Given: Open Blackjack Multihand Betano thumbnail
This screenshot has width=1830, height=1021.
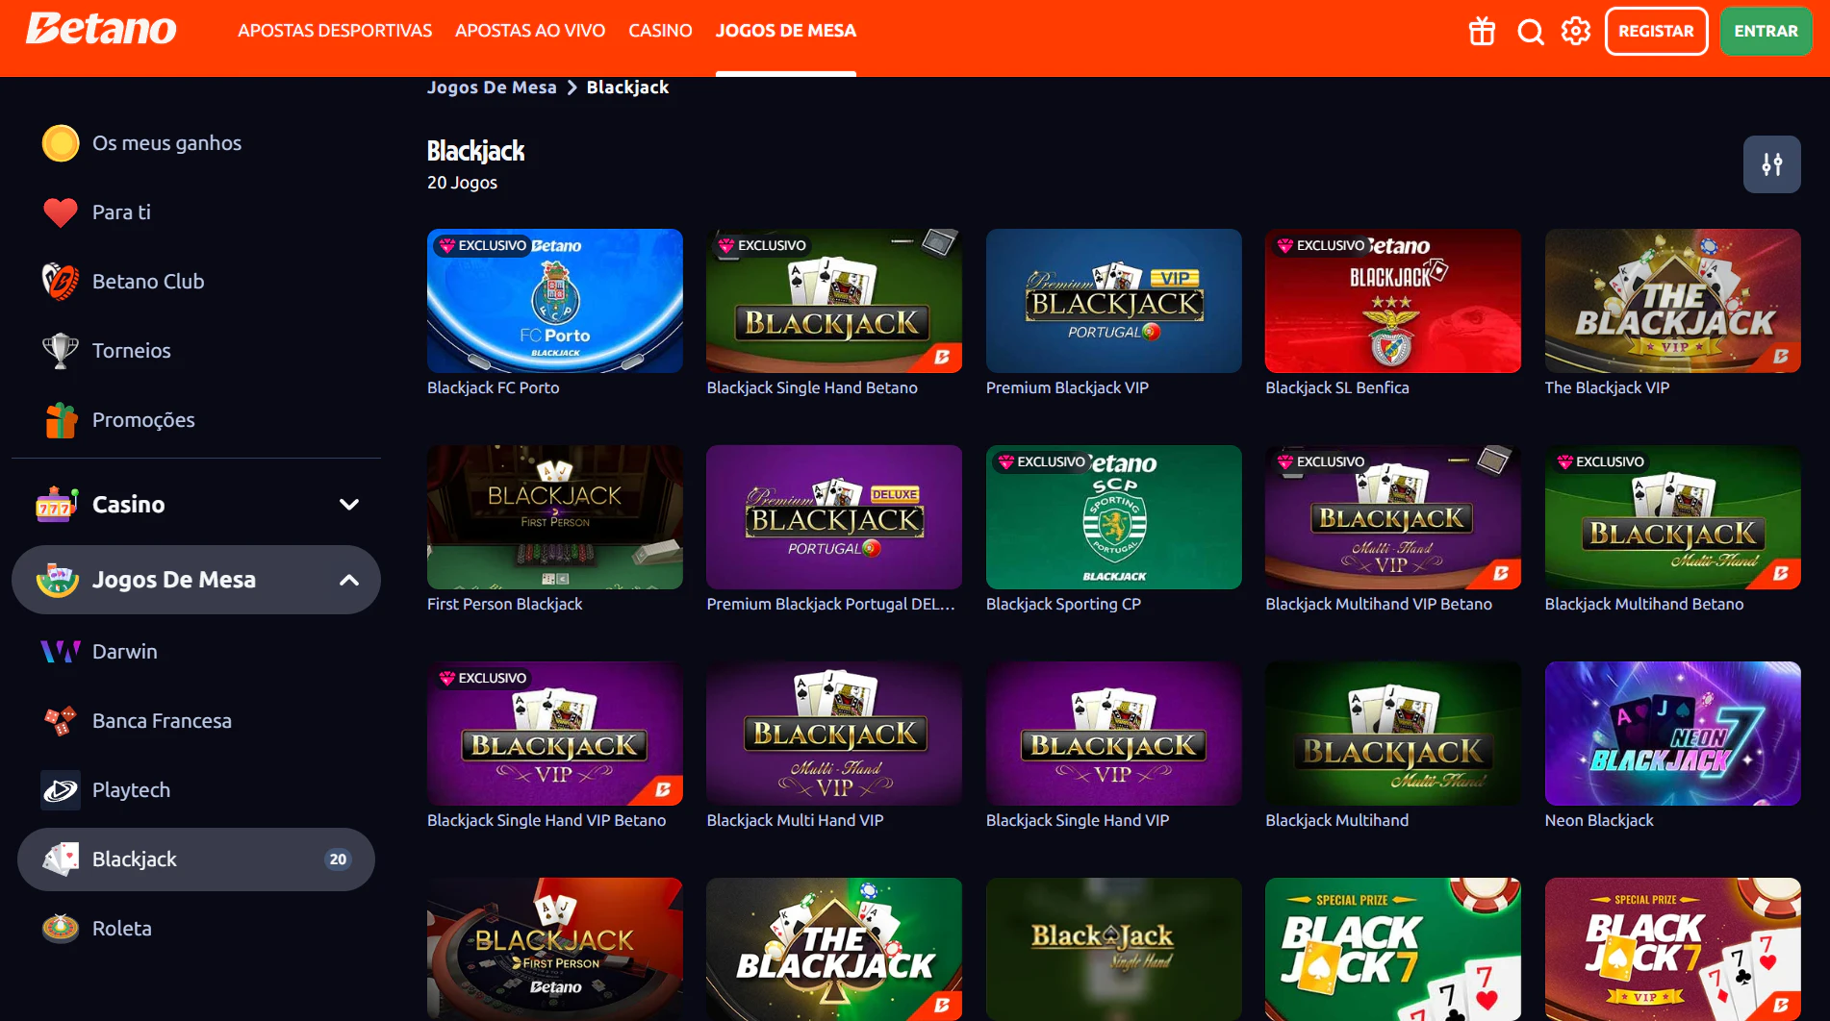Looking at the screenshot, I should 1673,517.
